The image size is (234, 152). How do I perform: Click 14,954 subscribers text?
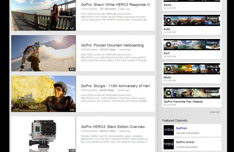[187, 147]
